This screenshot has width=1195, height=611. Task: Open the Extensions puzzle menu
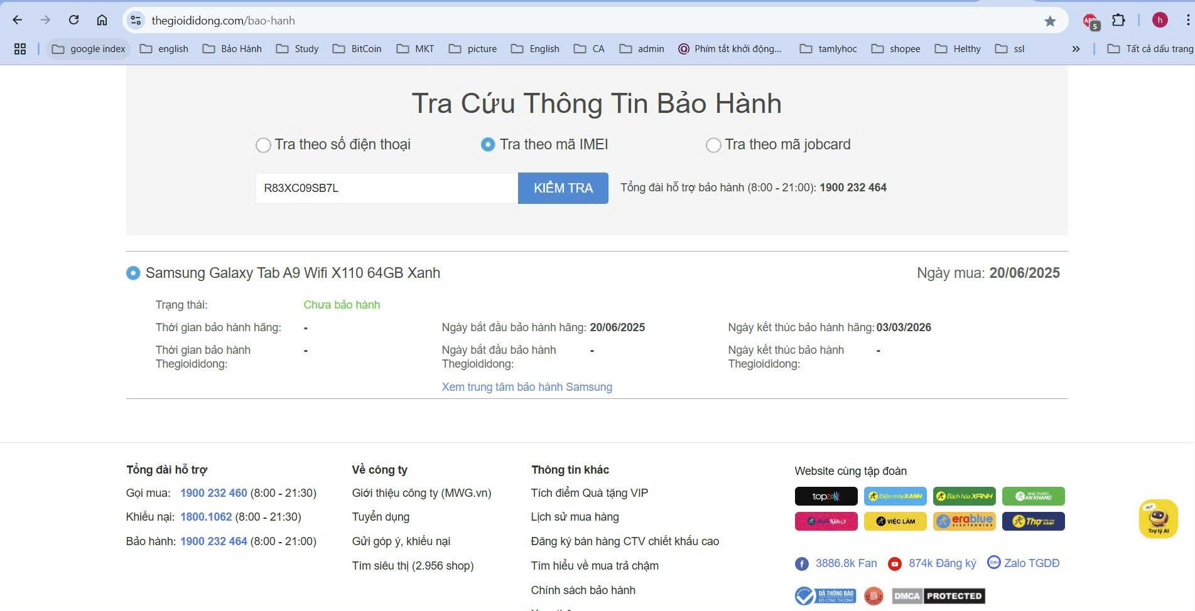pos(1118,20)
